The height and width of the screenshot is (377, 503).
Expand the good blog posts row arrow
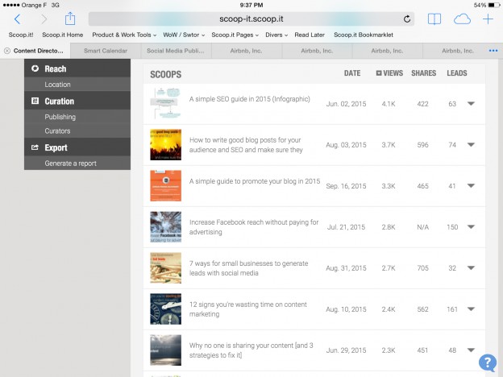click(x=471, y=144)
